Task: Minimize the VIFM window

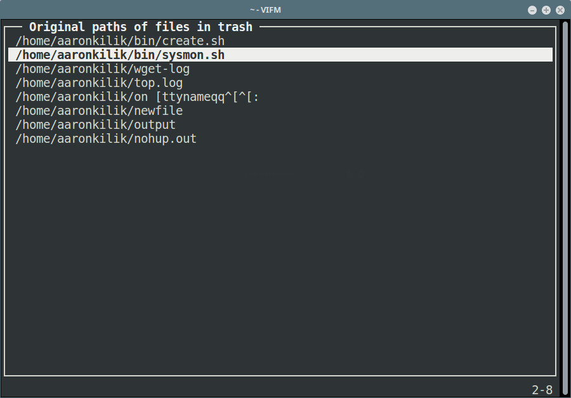Action: pos(532,10)
